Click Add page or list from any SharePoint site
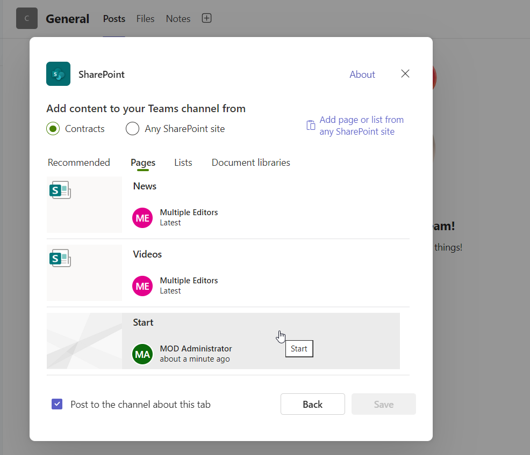Screen dimensions: 530x455 [x=361, y=125]
